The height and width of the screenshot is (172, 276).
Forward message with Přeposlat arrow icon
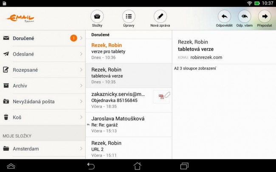pyautogui.click(x=265, y=17)
